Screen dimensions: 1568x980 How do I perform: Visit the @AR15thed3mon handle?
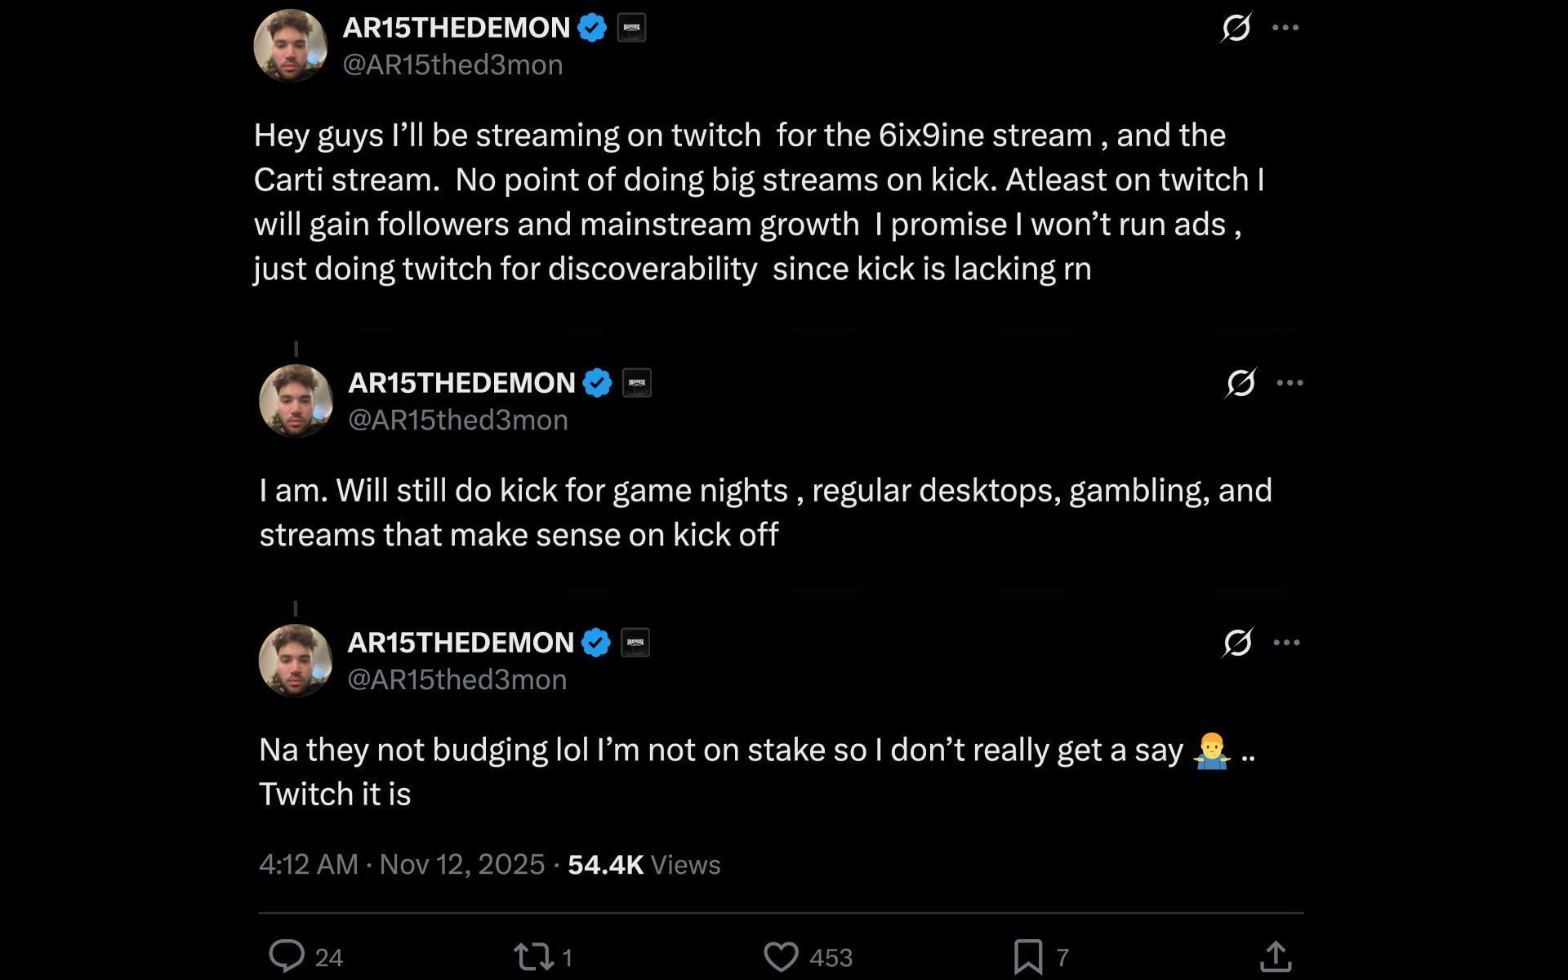[452, 64]
